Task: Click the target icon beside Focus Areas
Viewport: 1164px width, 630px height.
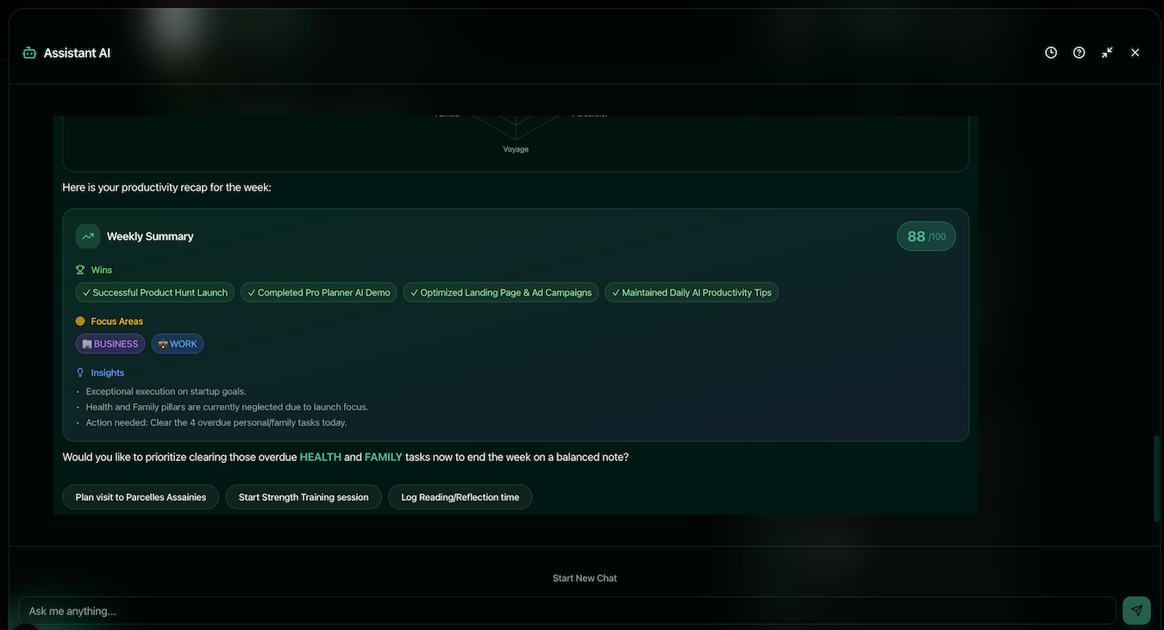Action: click(78, 321)
